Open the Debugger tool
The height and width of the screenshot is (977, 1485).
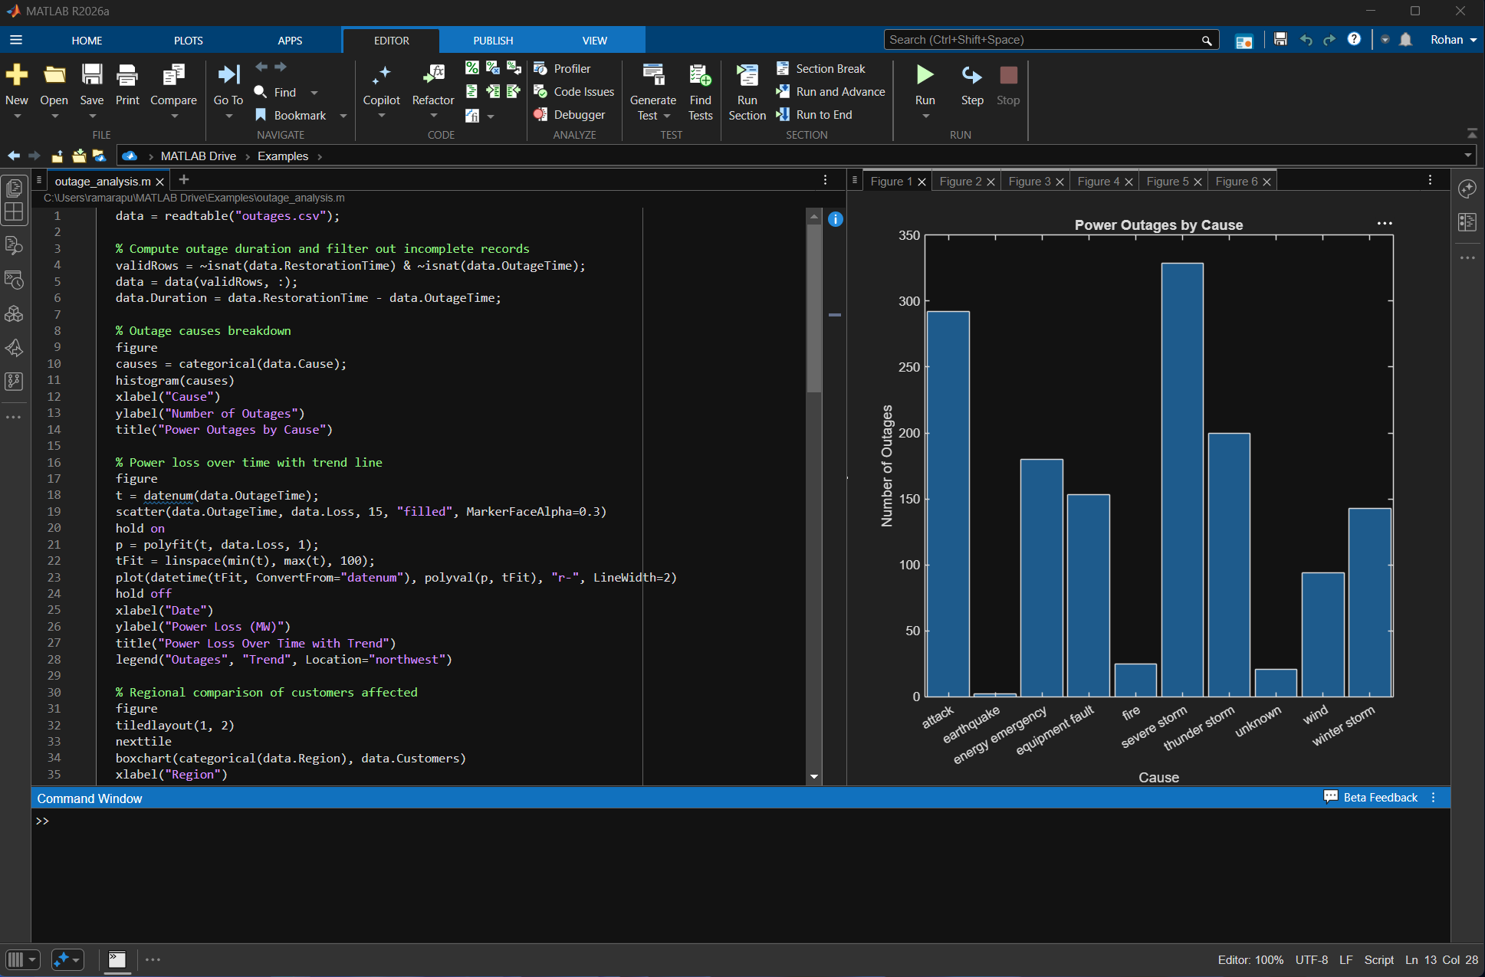[x=570, y=115]
